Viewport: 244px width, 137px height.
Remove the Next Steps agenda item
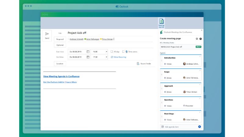click(x=200, y=112)
